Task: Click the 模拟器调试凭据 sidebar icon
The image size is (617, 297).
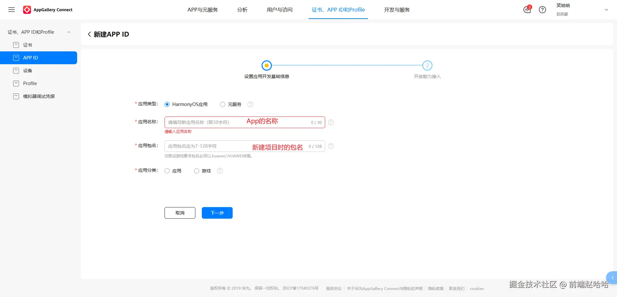Action: tap(16, 96)
